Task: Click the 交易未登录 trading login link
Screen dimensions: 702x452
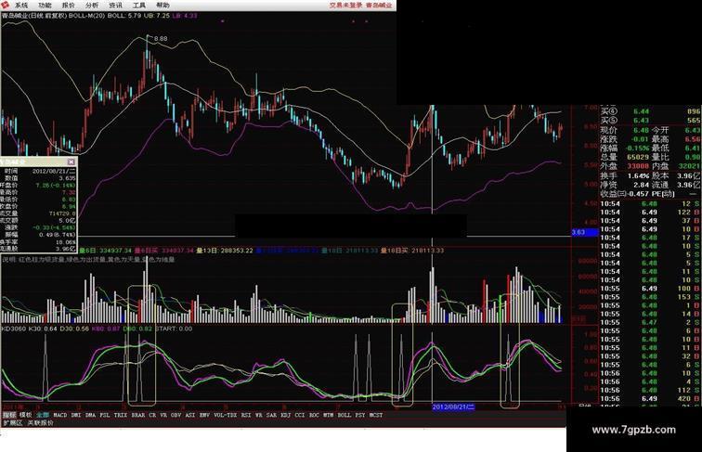Action: pyautogui.click(x=345, y=6)
